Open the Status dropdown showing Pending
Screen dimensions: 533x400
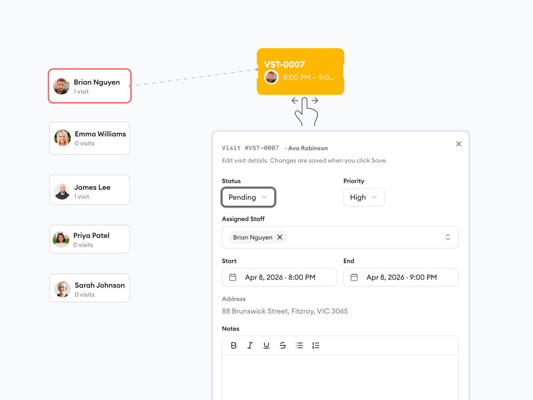coord(248,197)
